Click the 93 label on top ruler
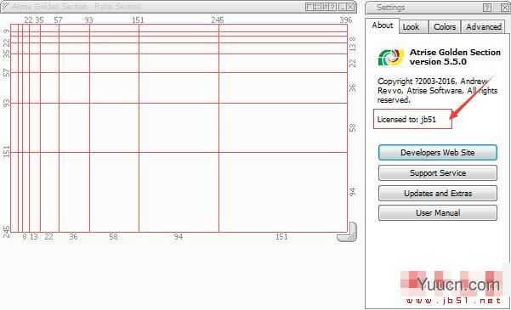This screenshot has width=511, height=310. (x=89, y=20)
